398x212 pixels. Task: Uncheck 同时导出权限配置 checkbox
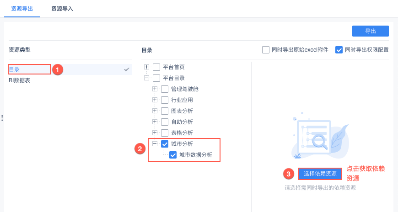339,50
